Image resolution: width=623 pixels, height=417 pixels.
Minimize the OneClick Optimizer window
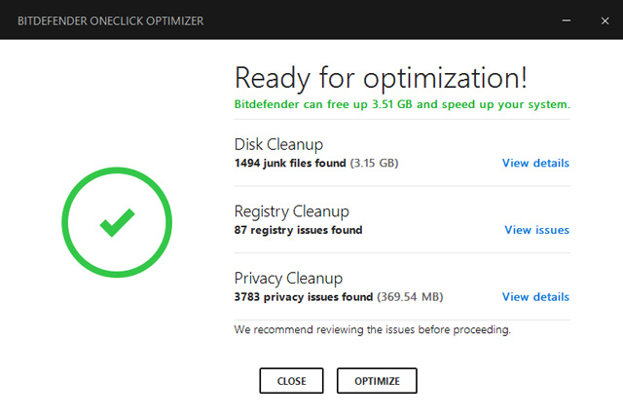pyautogui.click(x=567, y=20)
